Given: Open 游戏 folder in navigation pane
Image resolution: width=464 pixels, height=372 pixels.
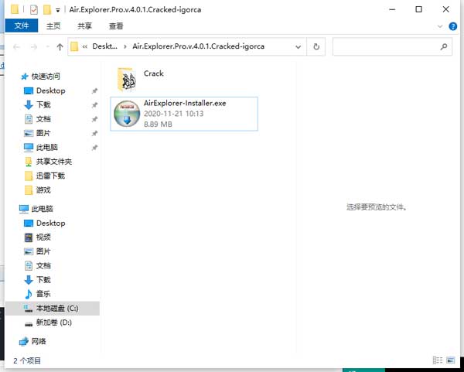Looking at the screenshot, I should (x=43, y=190).
